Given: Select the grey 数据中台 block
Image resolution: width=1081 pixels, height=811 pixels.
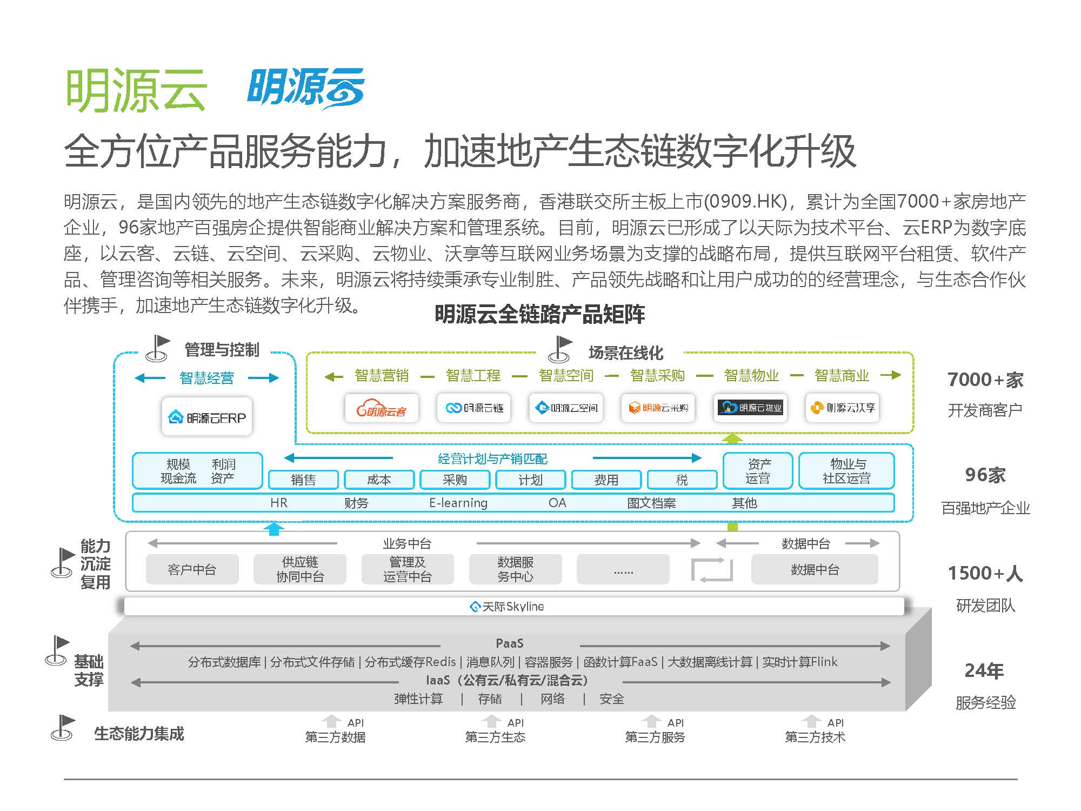Looking at the screenshot, I should click(815, 569).
